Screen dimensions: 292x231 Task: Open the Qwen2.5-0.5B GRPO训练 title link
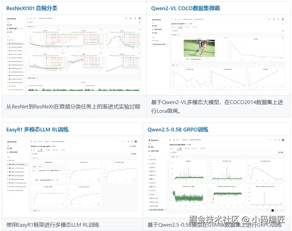(178, 129)
